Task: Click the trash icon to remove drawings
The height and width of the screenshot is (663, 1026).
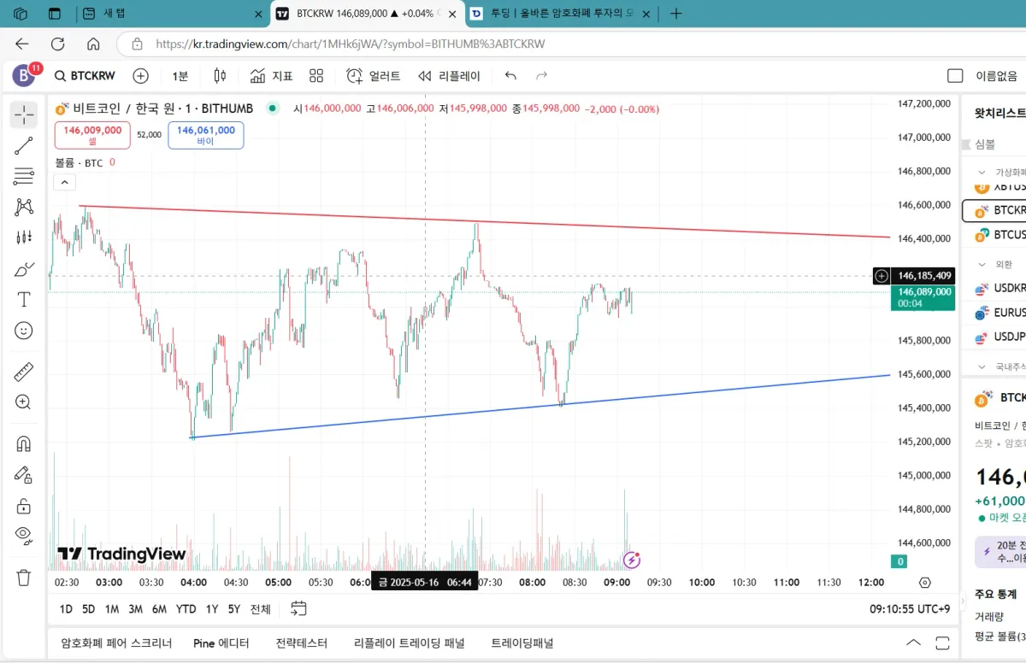Action: tap(23, 578)
